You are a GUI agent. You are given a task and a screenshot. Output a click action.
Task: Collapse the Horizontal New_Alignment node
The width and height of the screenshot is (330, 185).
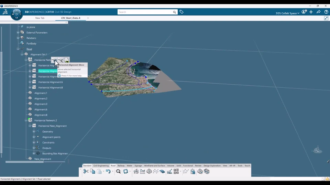pyautogui.click(x=30, y=126)
